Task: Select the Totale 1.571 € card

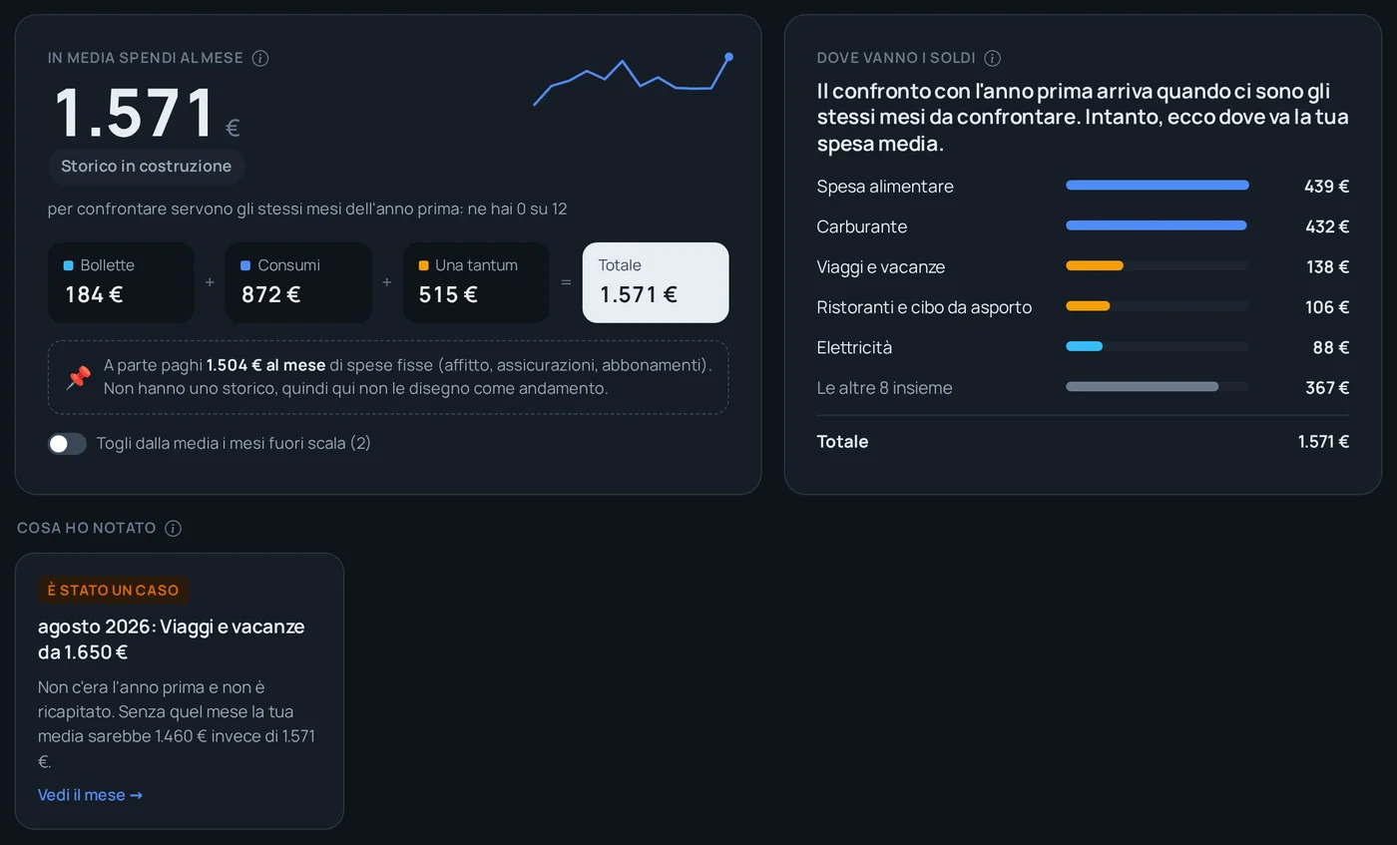Action: click(x=656, y=282)
